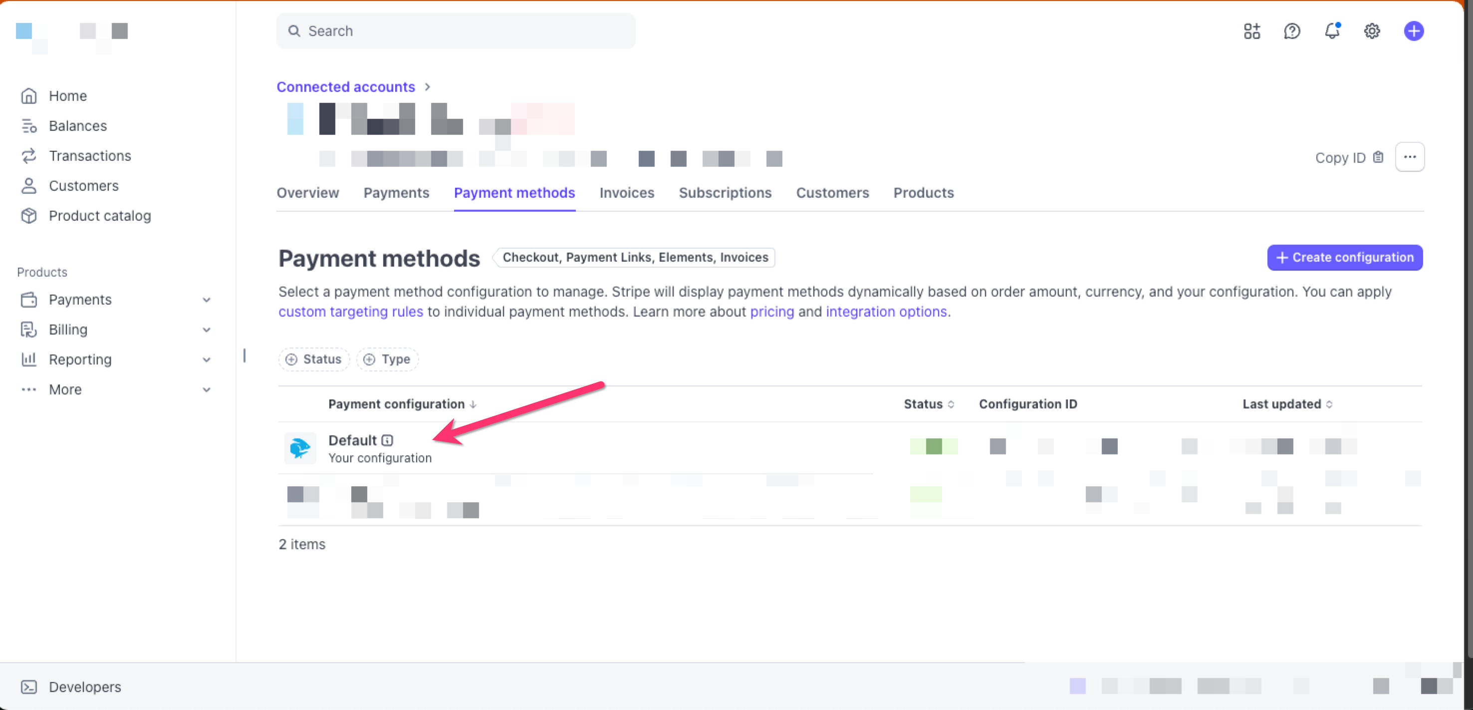Open the three-dot overflow menu button
The width and height of the screenshot is (1473, 710).
coord(1410,157)
